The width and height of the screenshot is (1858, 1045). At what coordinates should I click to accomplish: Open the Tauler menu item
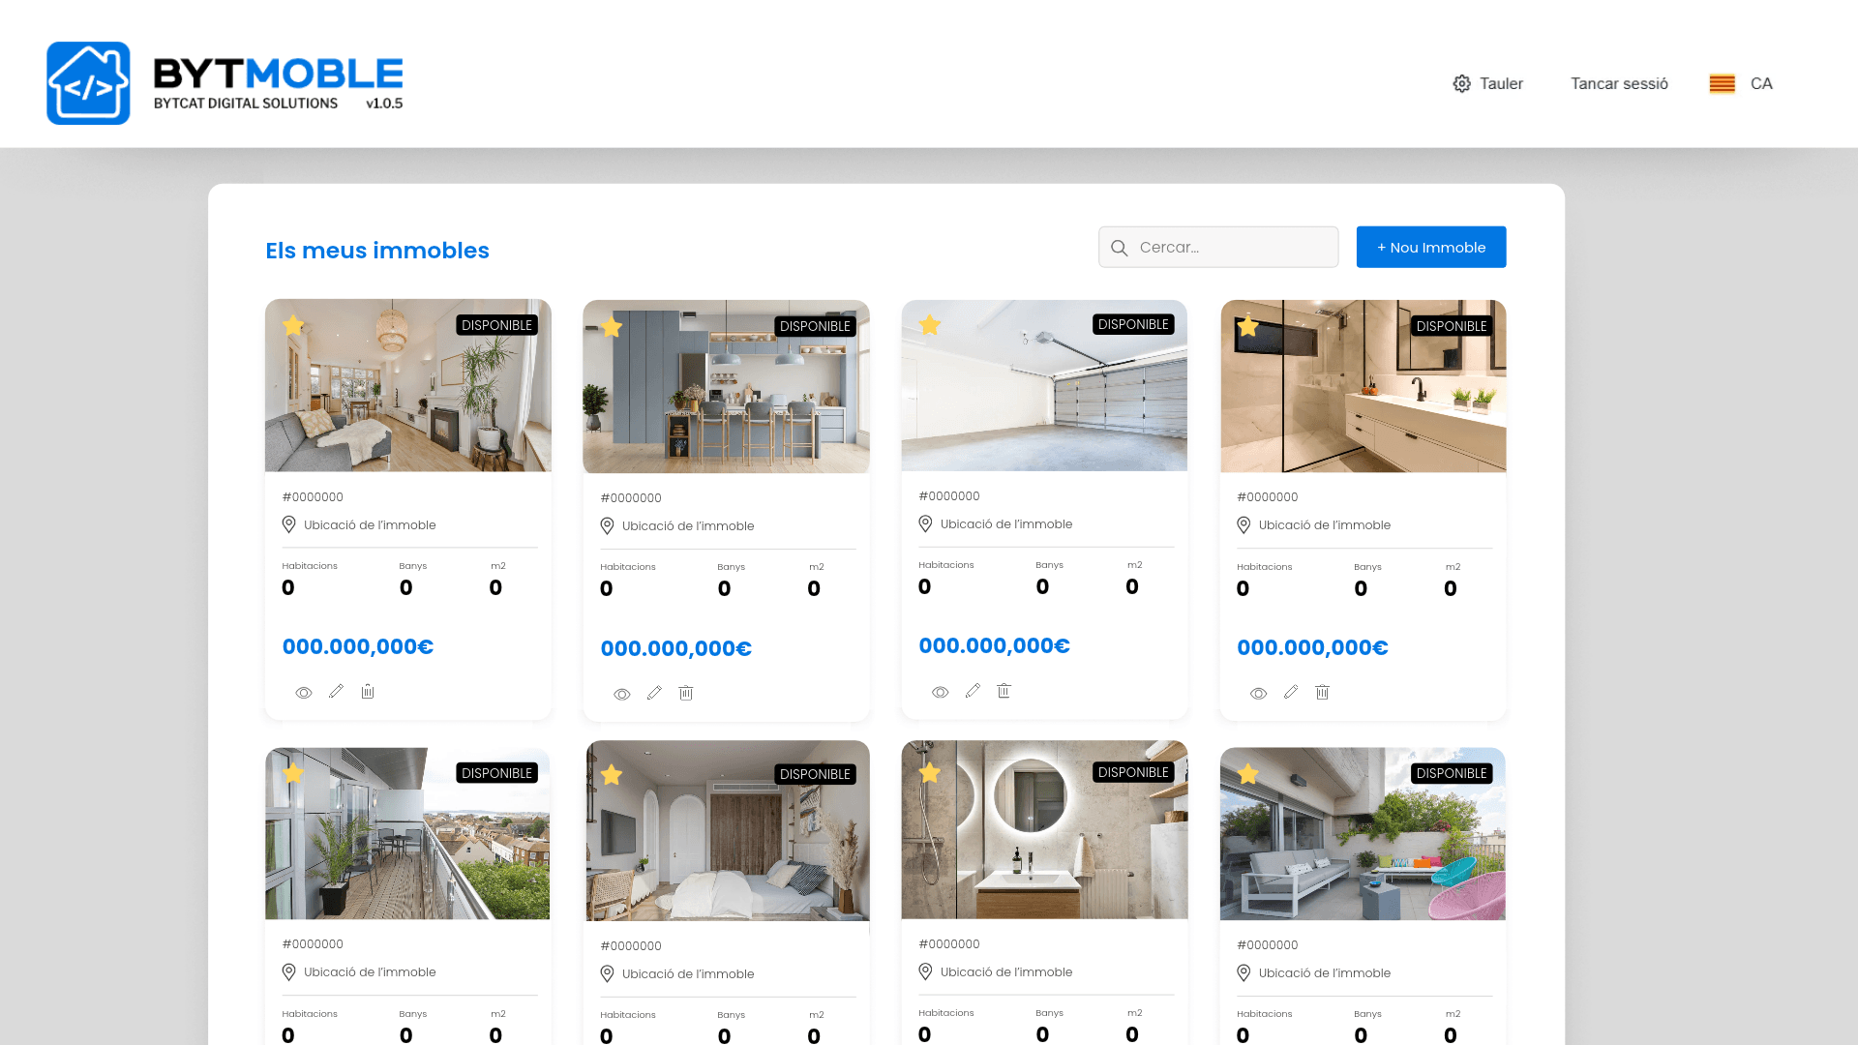(x=1501, y=84)
